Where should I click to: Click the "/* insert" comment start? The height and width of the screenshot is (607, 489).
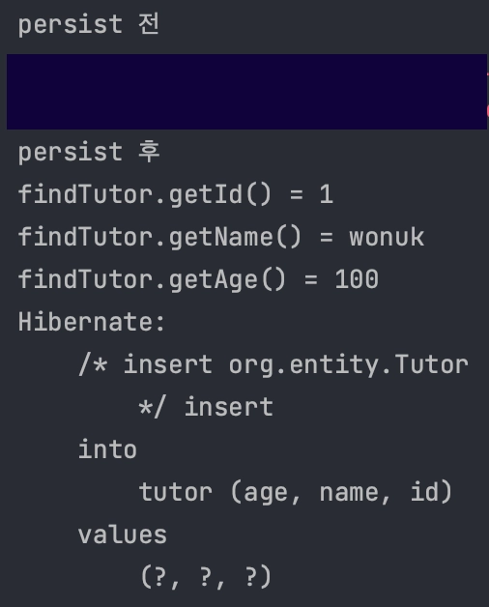pyautogui.click(x=145, y=364)
